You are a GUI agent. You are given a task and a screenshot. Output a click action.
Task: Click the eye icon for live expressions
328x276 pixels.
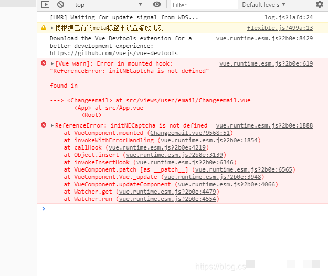click(x=157, y=5)
